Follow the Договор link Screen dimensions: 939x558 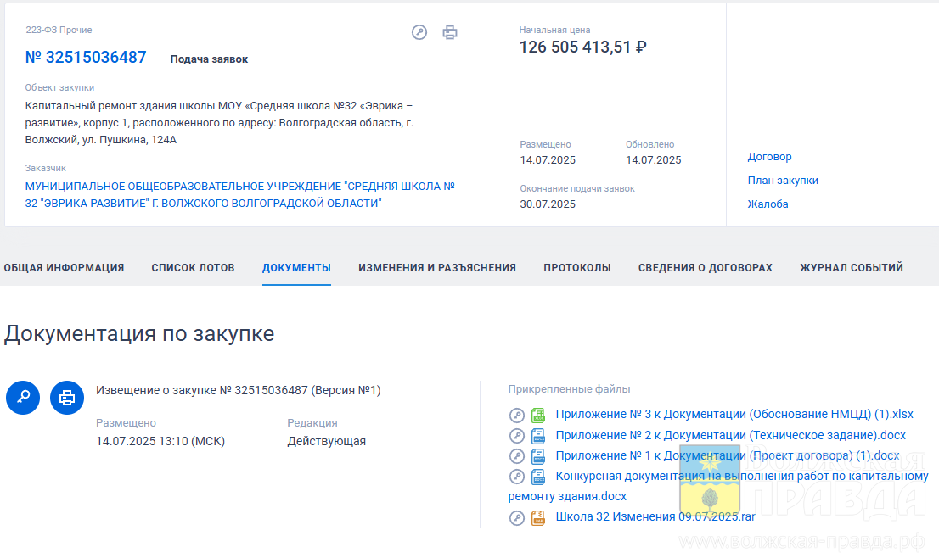(769, 157)
